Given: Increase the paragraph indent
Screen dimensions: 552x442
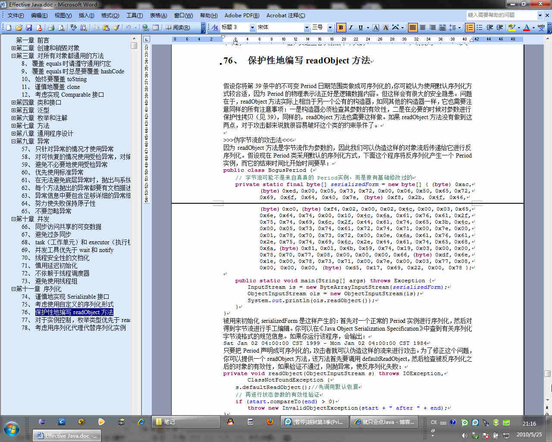Looking at the screenshot, I should tap(500, 28).
